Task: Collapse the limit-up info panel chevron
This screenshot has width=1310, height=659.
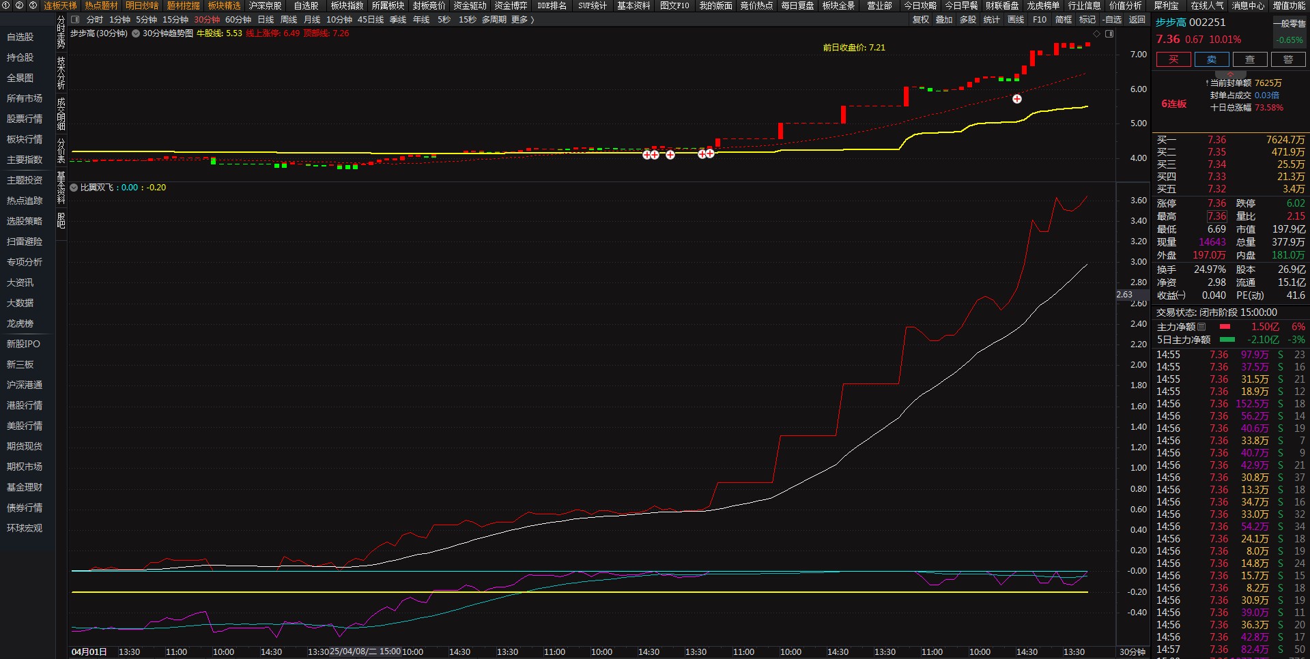Action: click(x=1231, y=74)
